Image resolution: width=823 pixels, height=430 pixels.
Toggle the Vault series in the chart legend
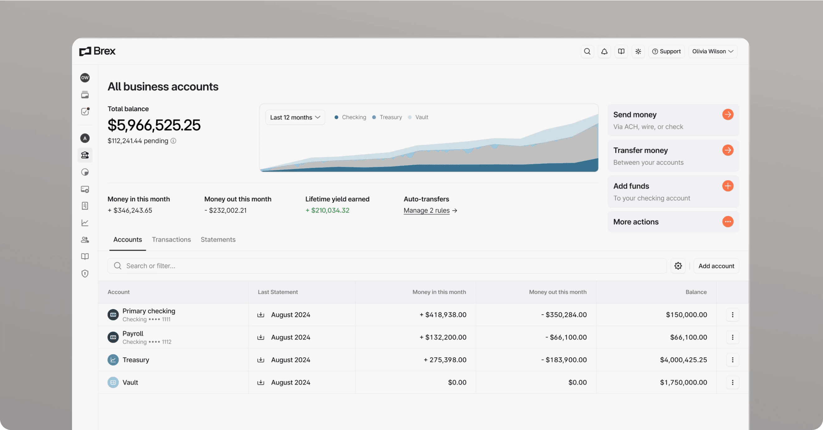click(419, 117)
